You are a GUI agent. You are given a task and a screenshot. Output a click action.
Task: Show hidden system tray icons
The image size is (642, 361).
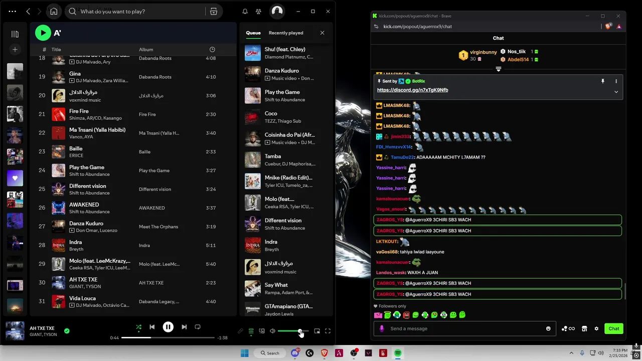(x=572, y=353)
